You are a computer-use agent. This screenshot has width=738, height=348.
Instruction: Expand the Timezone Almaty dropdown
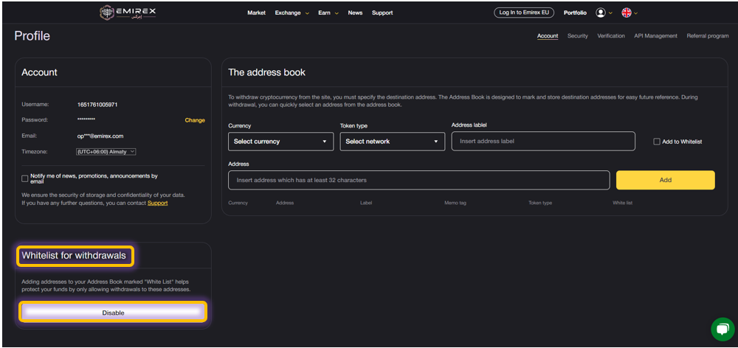(106, 152)
